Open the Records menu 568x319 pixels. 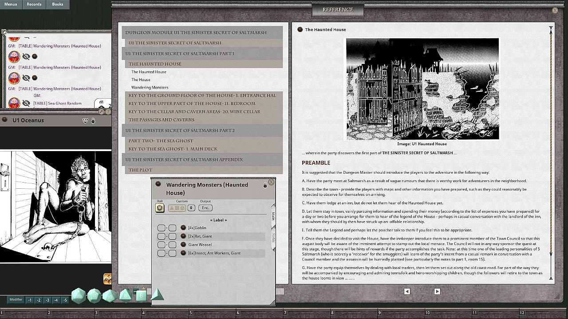click(x=34, y=4)
